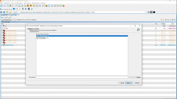The height and width of the screenshot is (99, 177).
Task: Open the Файл menu
Action: [2, 3]
